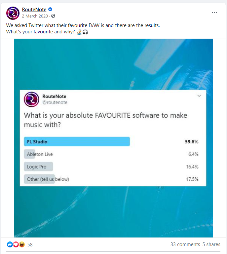Open the post options three-dots menu

pyautogui.click(x=214, y=13)
